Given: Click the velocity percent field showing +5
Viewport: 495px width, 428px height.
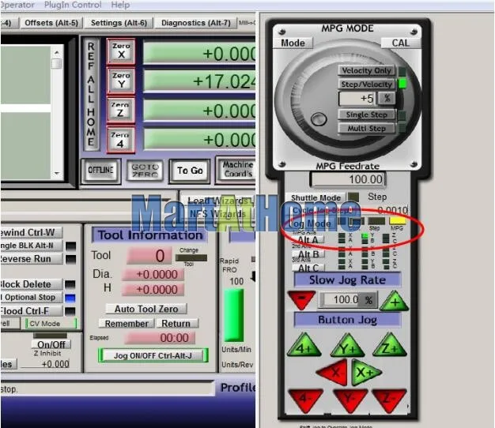Looking at the screenshot, I should 357,99.
